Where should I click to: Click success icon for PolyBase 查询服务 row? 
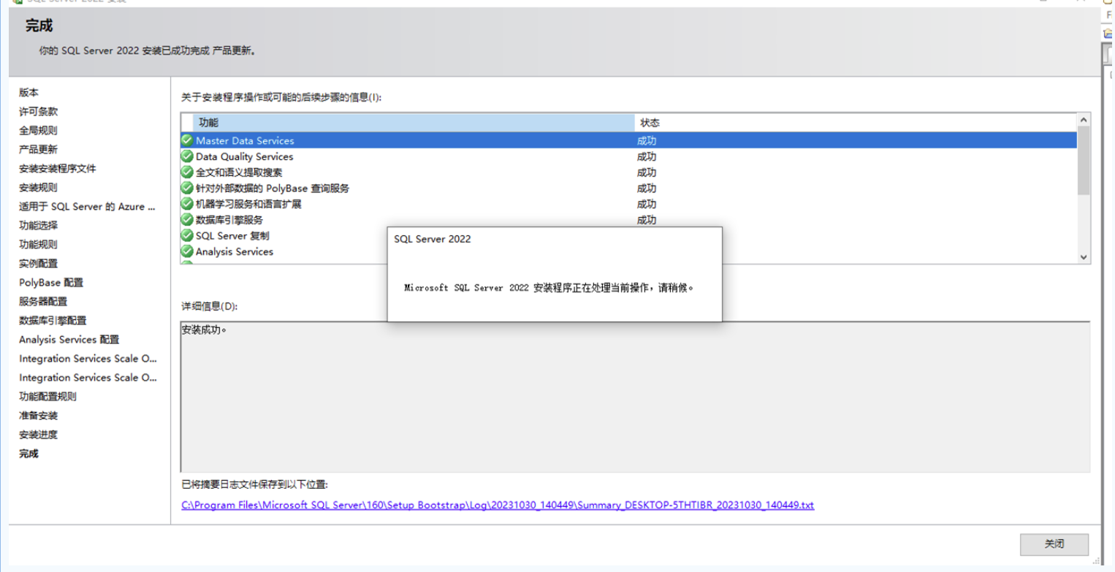click(187, 188)
